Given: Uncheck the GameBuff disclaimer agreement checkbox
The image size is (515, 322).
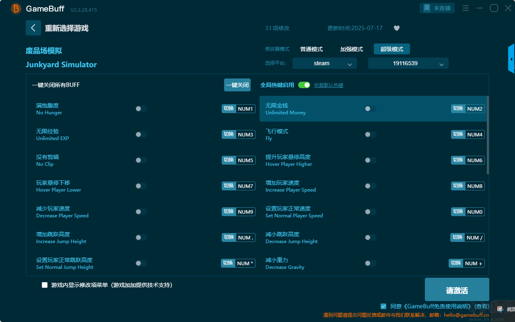Looking at the screenshot, I should [x=383, y=306].
